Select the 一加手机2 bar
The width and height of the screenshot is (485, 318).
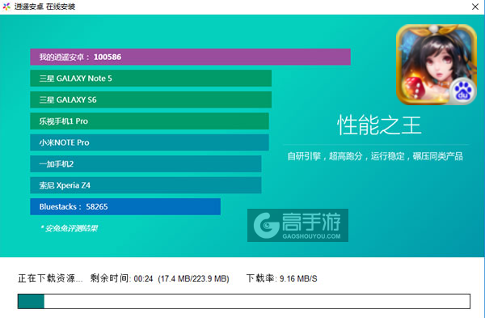[x=145, y=163]
